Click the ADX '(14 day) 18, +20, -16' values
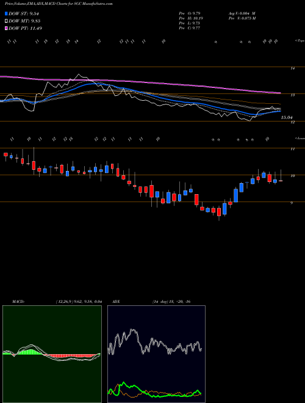Image resolution: width=305 pixels, height=403 pixels. click(171, 302)
